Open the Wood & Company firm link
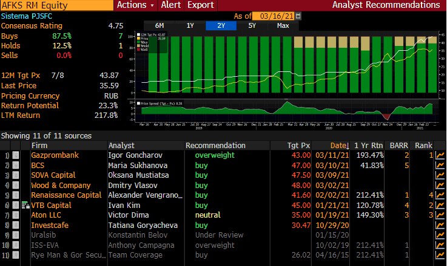447x266 pixels. 61,185
